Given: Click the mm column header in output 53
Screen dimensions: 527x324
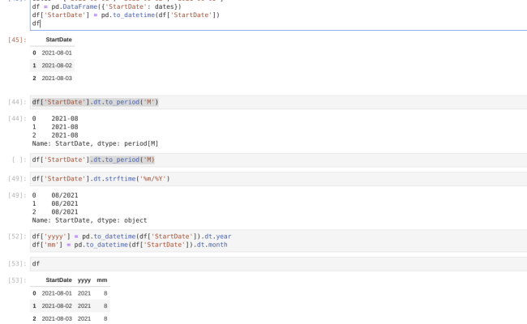Looking at the screenshot, I should [x=102, y=280].
